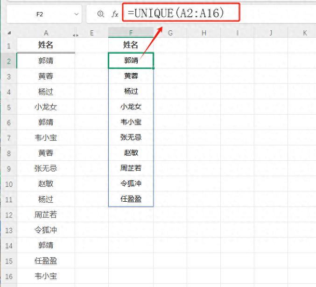Select cell A7 containing 韦小宝
Viewport: 316px width, 287px height.
pos(46,138)
